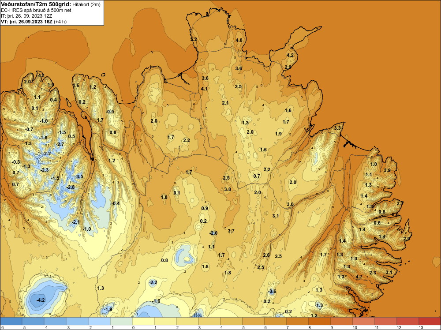Click the legend number 13
Image resolution: width=441 pixels, height=330 pixels.
coord(421,327)
